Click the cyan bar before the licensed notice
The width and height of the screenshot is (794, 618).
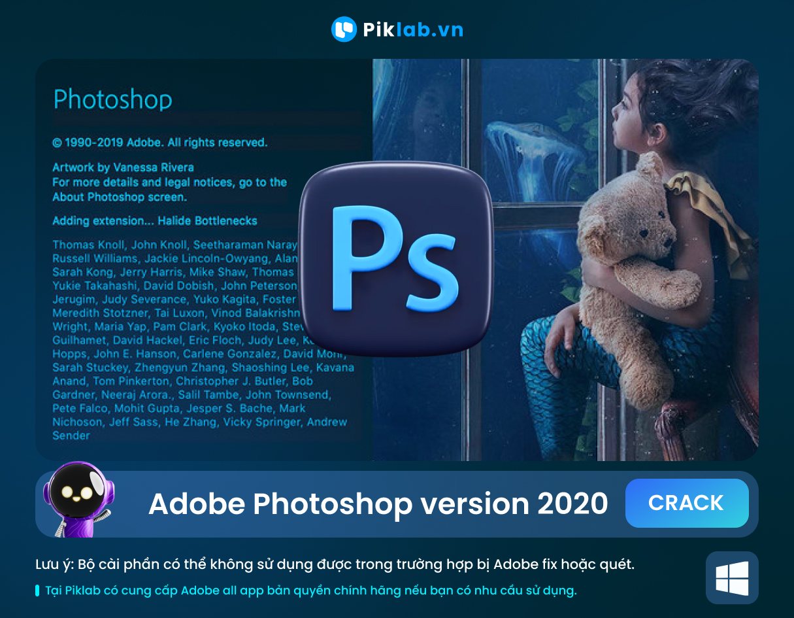click(37, 591)
